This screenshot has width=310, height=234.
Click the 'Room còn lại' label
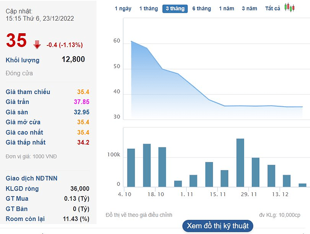(25, 219)
